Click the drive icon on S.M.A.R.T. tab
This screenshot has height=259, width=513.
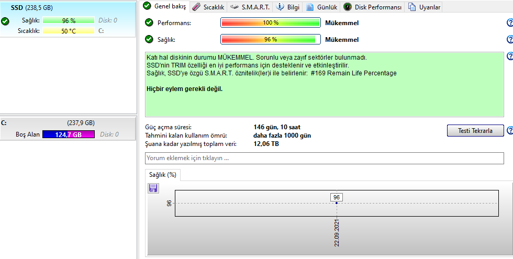235,7
